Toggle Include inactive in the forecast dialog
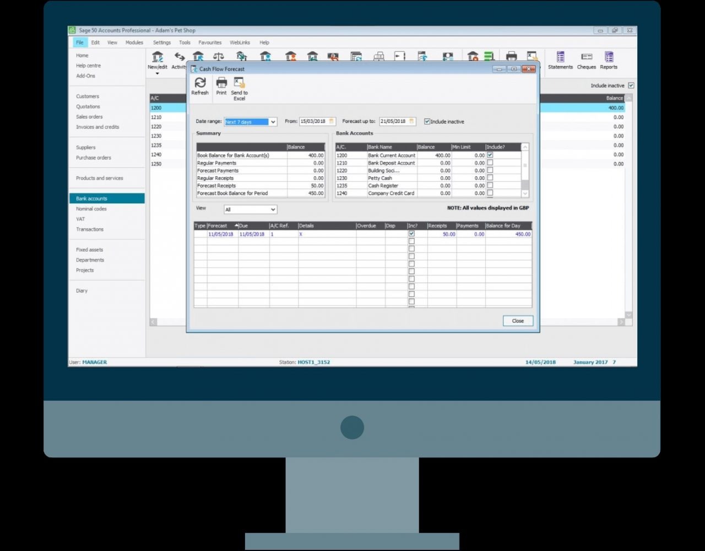Image resolution: width=705 pixels, height=551 pixels. (427, 121)
